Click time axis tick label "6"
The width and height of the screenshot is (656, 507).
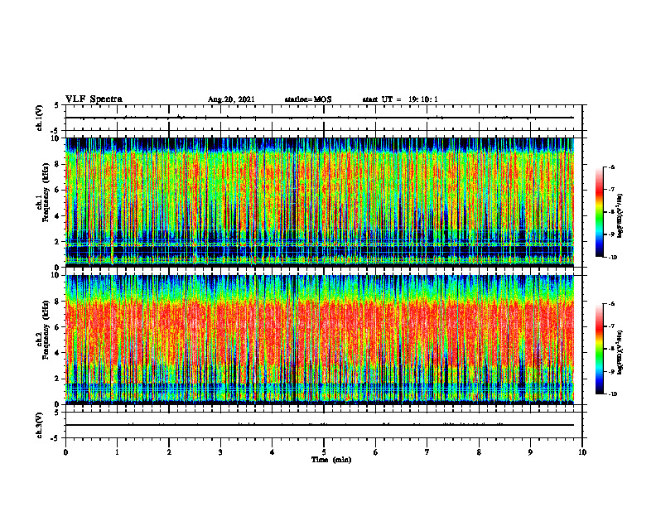376,452
